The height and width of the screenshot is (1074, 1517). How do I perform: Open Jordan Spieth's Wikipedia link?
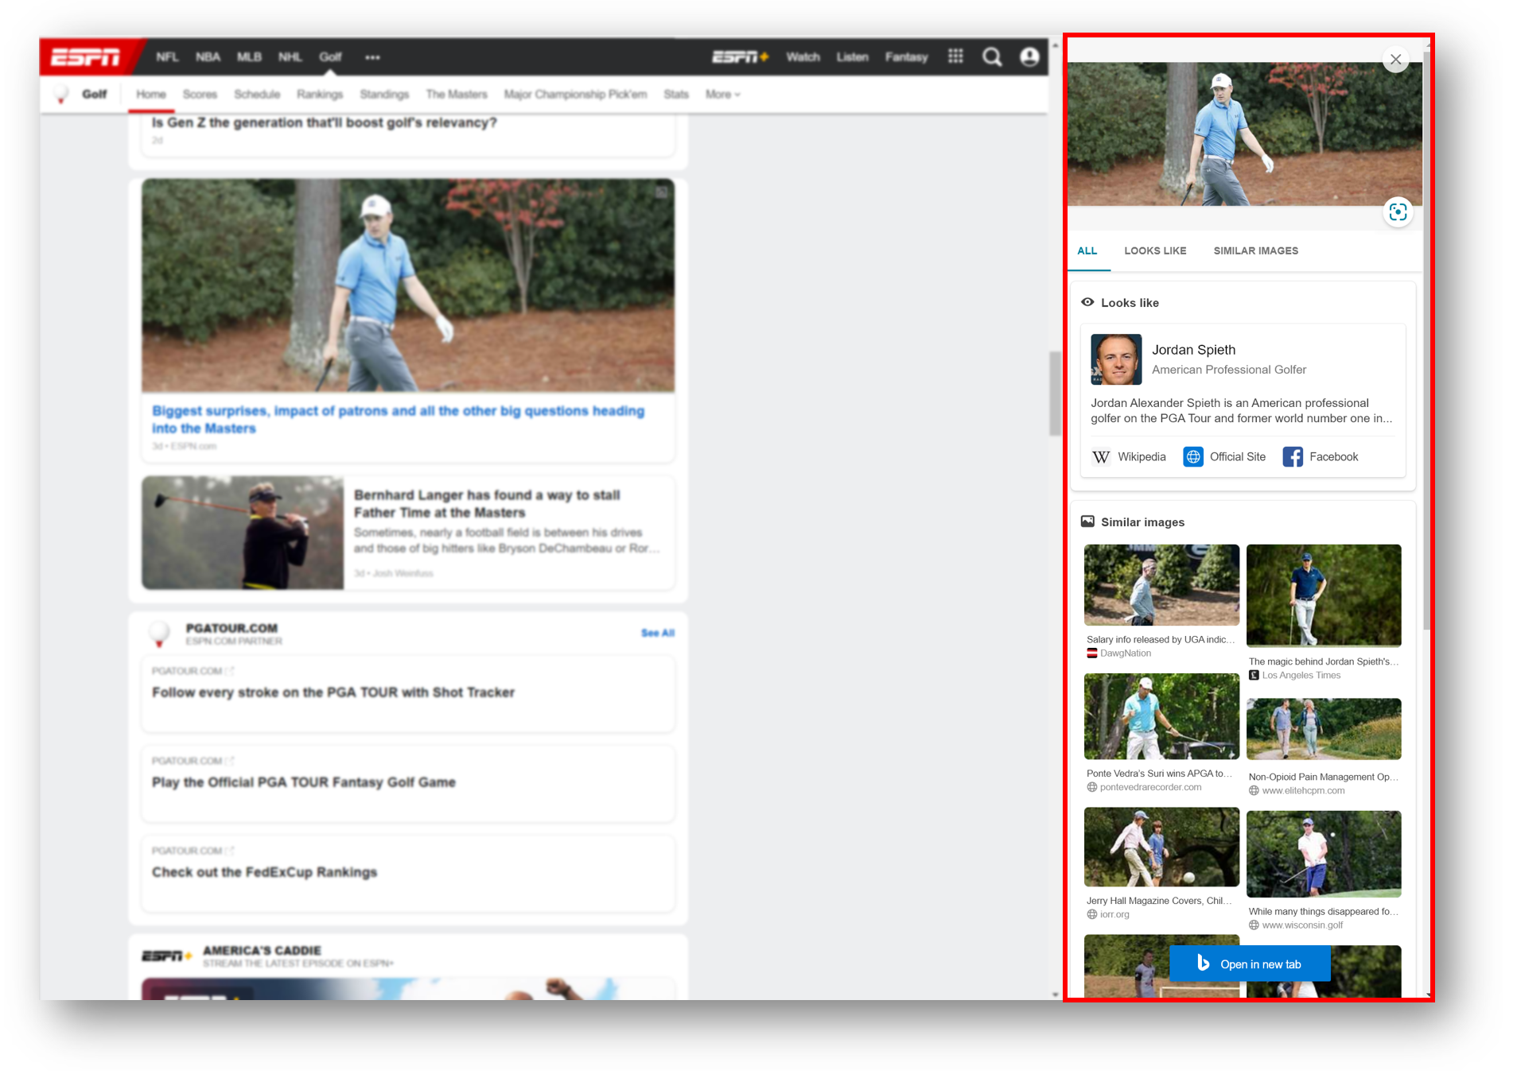(1129, 457)
